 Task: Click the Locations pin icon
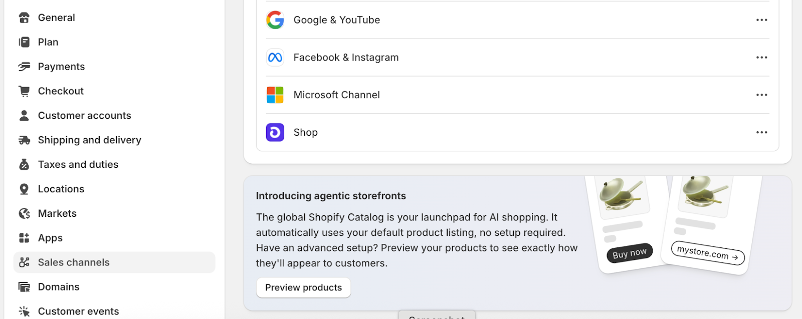[24, 189]
